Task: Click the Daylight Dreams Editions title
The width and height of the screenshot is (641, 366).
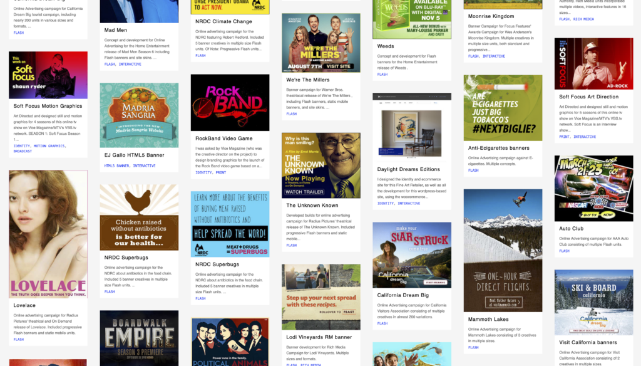Action: pos(408,169)
